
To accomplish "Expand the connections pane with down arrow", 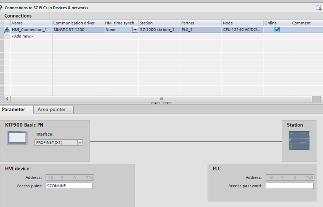I will [167, 103].
